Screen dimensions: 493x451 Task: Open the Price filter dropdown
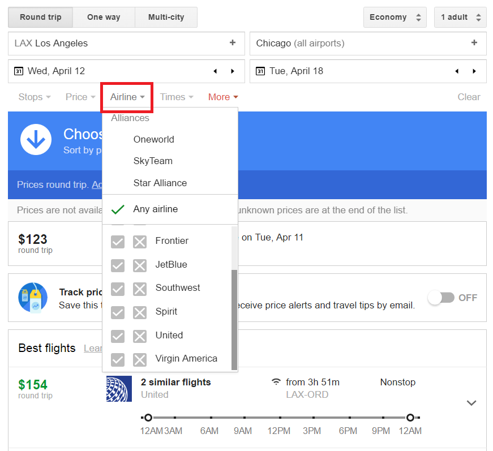click(80, 97)
